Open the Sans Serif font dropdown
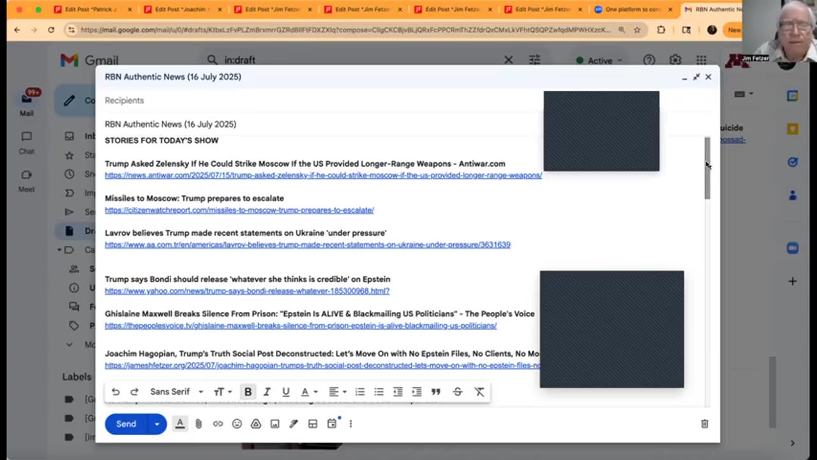 pyautogui.click(x=177, y=392)
